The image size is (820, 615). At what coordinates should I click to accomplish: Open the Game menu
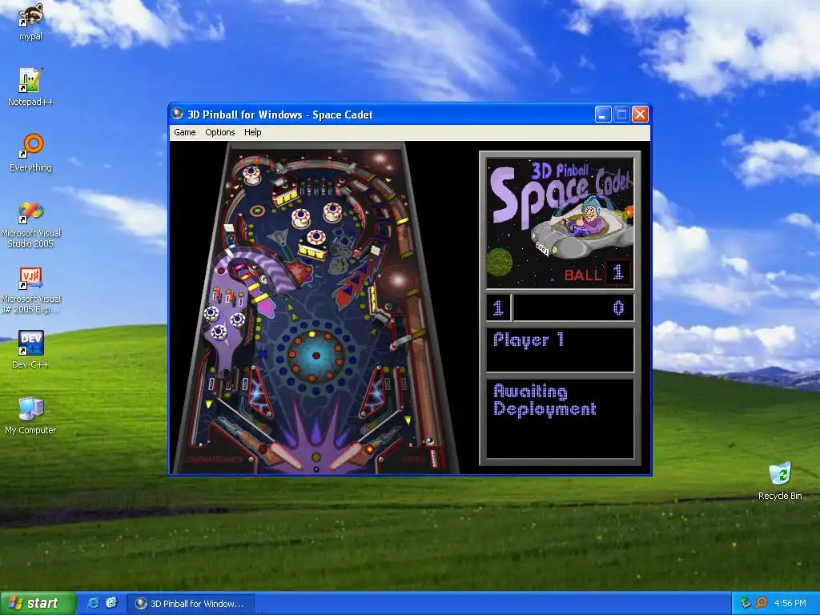coord(185,132)
